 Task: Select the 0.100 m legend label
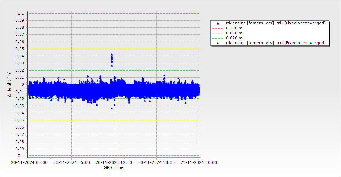(x=234, y=28)
